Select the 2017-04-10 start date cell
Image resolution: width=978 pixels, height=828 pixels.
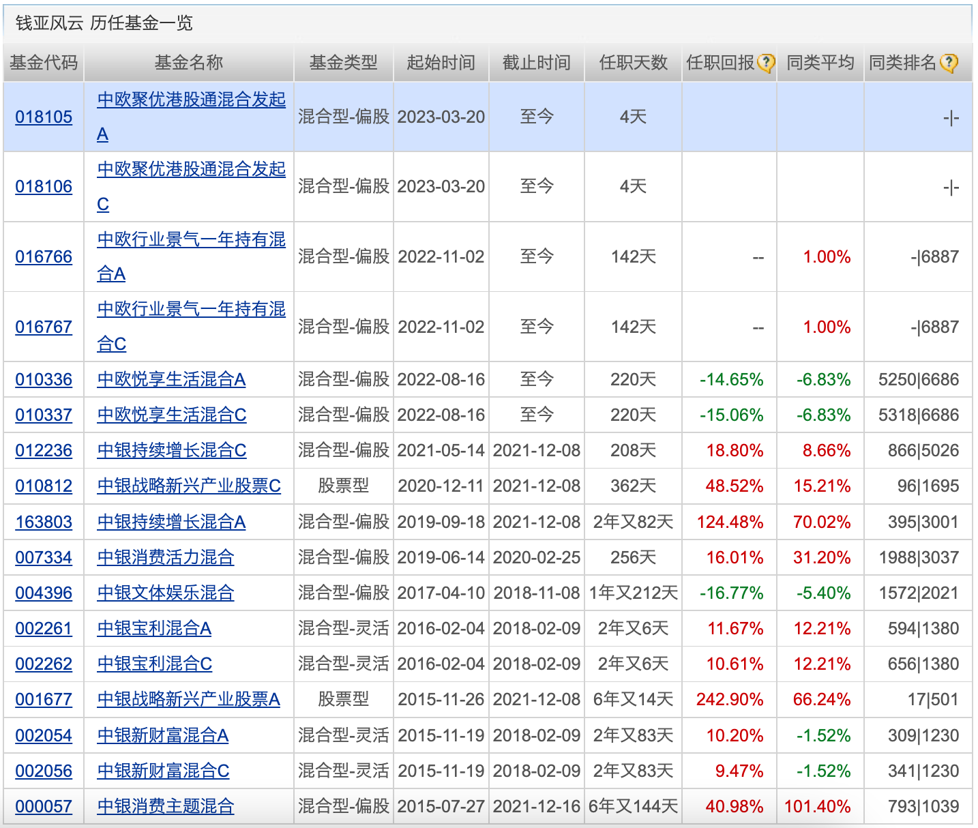441,593
